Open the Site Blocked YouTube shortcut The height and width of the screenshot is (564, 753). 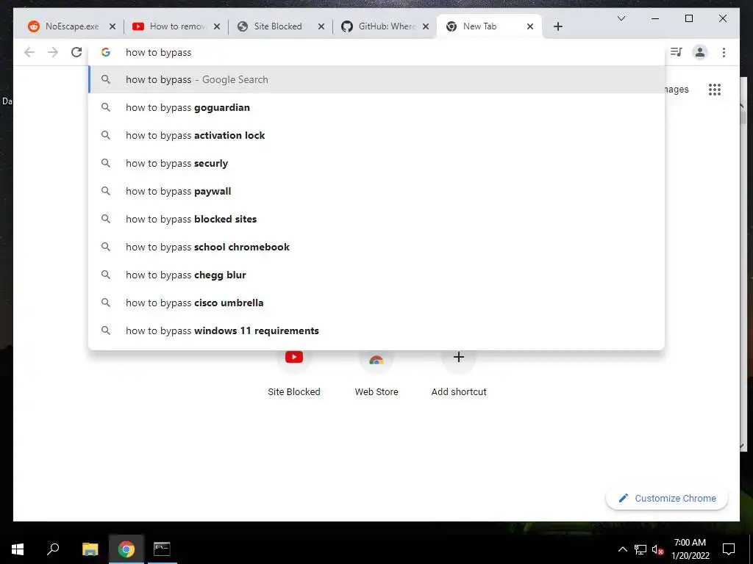294,374
